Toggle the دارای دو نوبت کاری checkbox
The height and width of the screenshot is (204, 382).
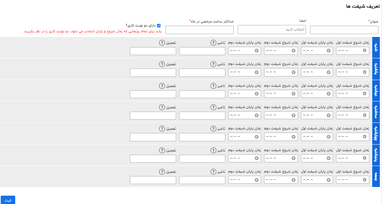pos(158,26)
